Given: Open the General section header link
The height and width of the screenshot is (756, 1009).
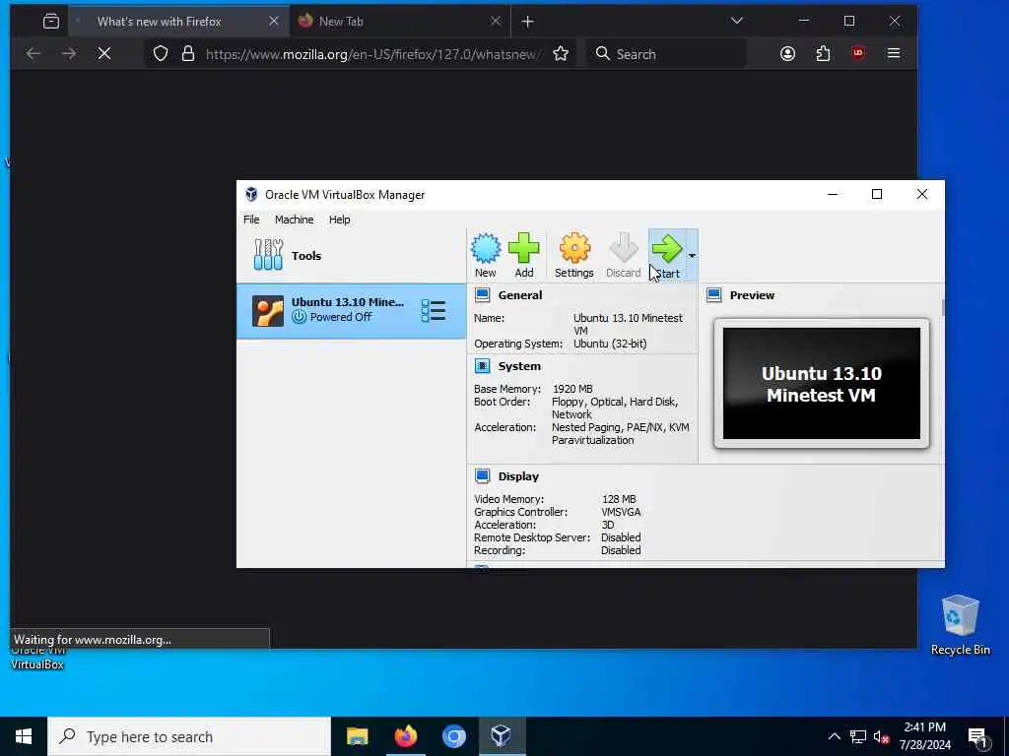Looking at the screenshot, I should point(520,295).
